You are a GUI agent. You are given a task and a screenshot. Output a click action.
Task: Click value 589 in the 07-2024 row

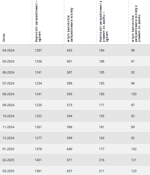pyautogui.click(x=69, y=83)
